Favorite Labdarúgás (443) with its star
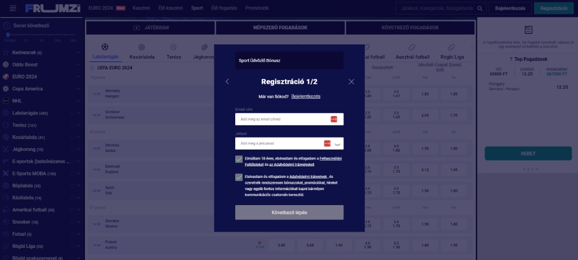 coord(72,113)
